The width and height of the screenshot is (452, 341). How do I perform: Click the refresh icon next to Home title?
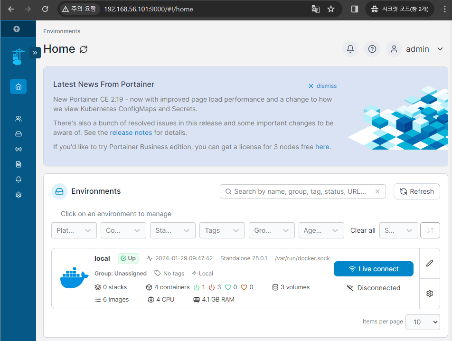click(x=84, y=49)
